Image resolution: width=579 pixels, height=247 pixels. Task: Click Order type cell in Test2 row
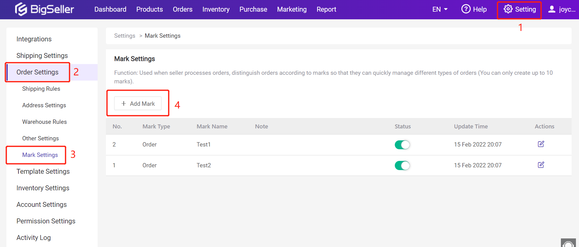(150, 165)
